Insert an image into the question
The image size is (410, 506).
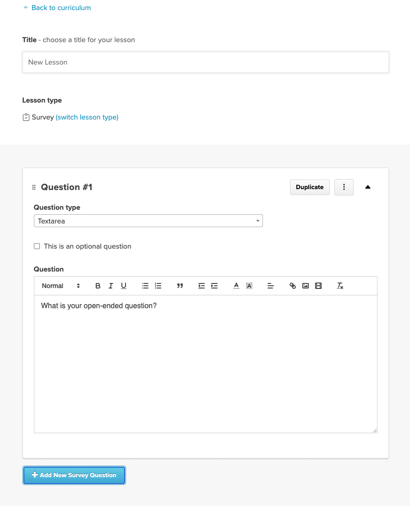click(306, 286)
